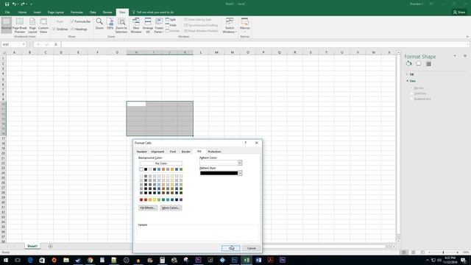Select the No line radio option
Image resolution: width=471 pixels, height=265 pixels.
pos(412,88)
